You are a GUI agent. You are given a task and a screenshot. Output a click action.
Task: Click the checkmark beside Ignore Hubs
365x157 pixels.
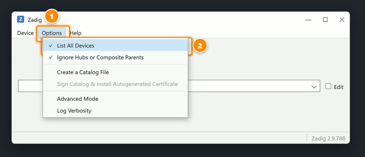pos(51,57)
